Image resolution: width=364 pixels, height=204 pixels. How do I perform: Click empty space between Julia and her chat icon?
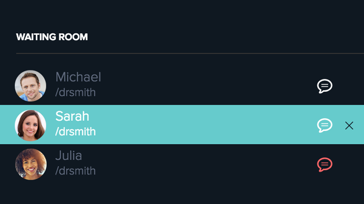(209, 164)
